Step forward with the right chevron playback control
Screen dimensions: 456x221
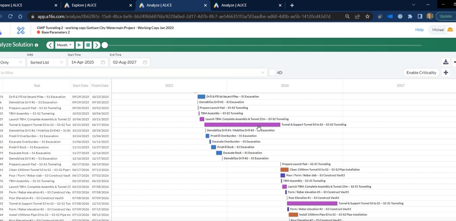97,45
